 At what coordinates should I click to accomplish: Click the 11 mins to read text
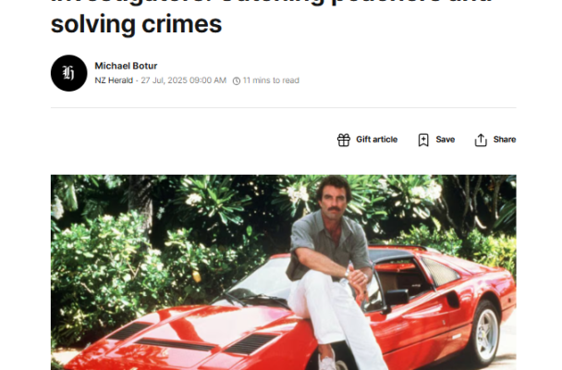271,80
